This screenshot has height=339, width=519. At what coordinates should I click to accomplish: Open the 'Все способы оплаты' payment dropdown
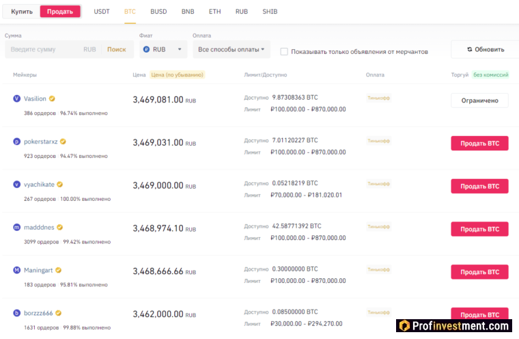(x=232, y=49)
